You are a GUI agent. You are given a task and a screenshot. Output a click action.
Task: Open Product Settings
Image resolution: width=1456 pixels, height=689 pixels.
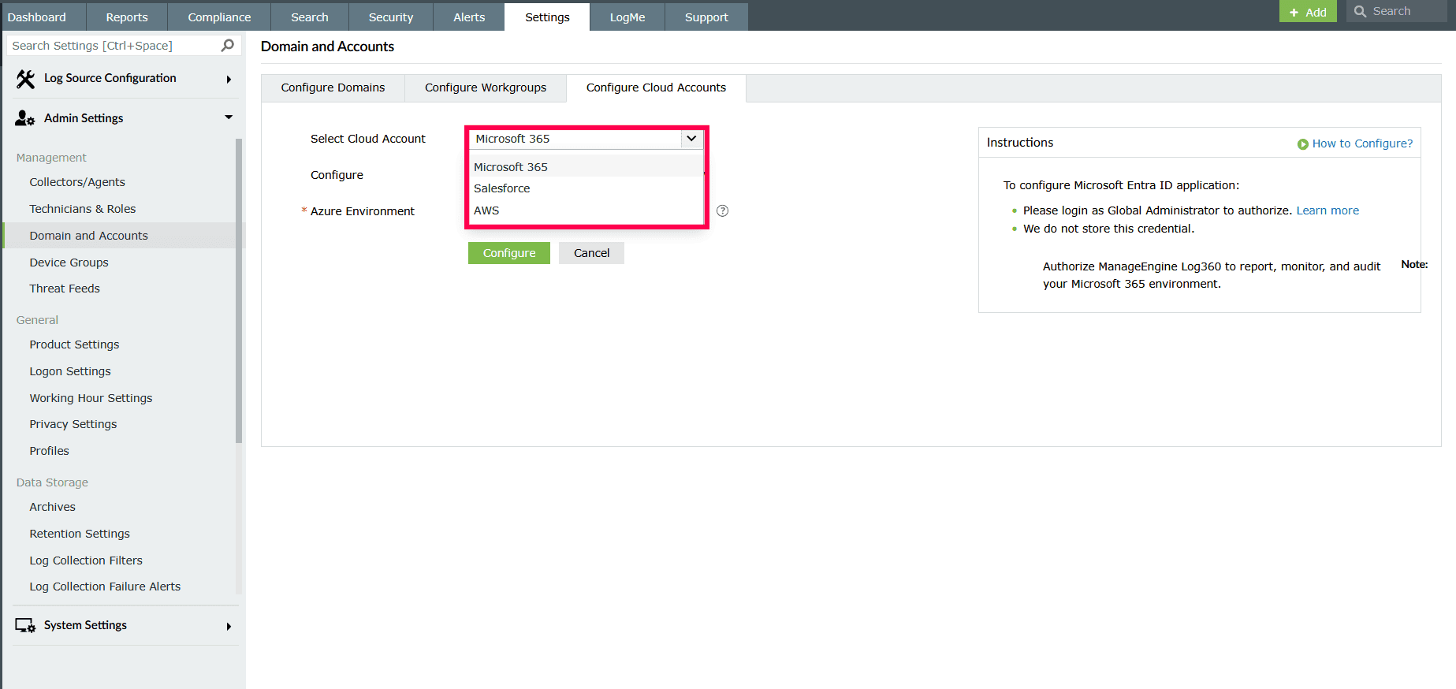coord(74,344)
